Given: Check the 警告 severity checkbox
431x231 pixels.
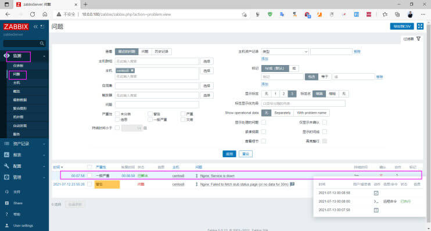Looking at the screenshot, I should pyautogui.click(x=150, y=114).
